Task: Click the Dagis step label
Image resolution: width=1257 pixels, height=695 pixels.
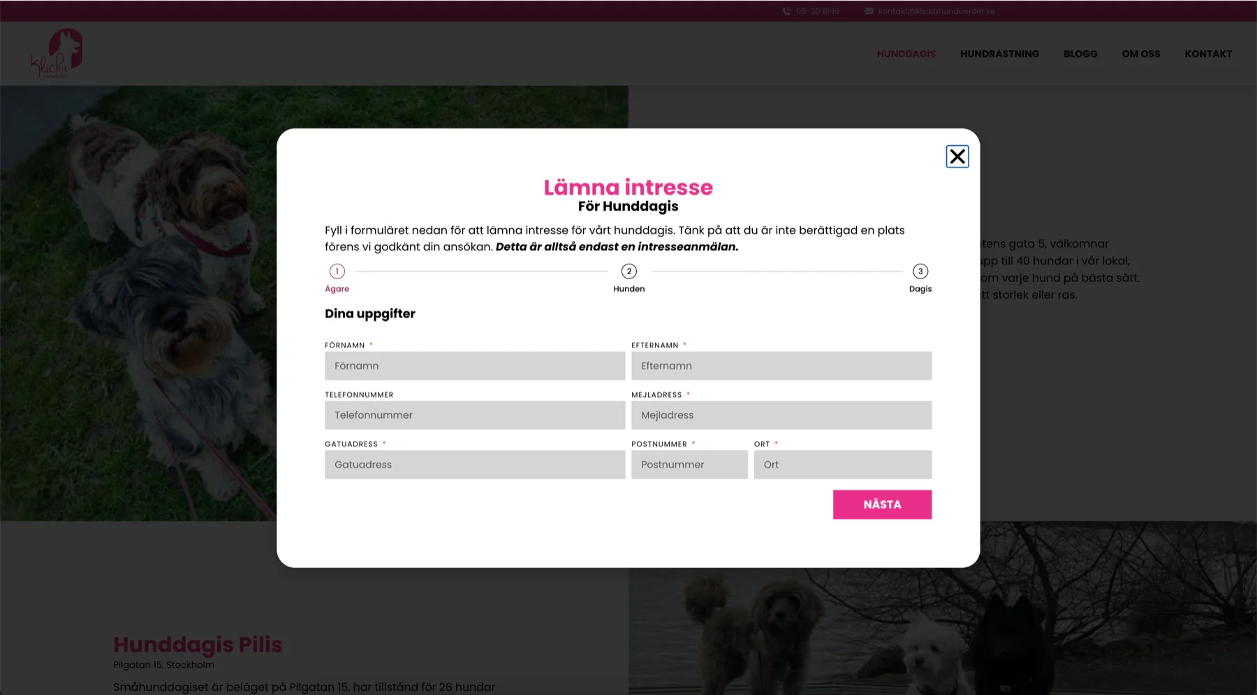Action: [920, 289]
